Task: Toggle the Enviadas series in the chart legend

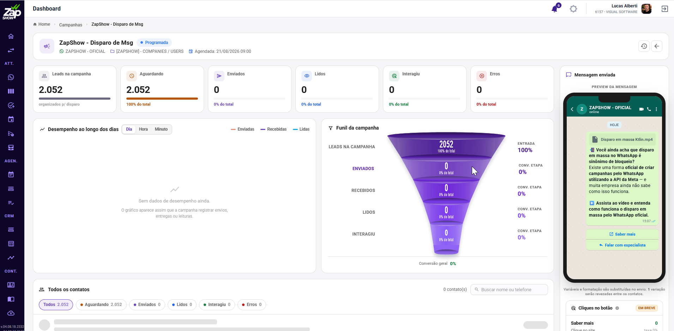Action: tap(242, 129)
